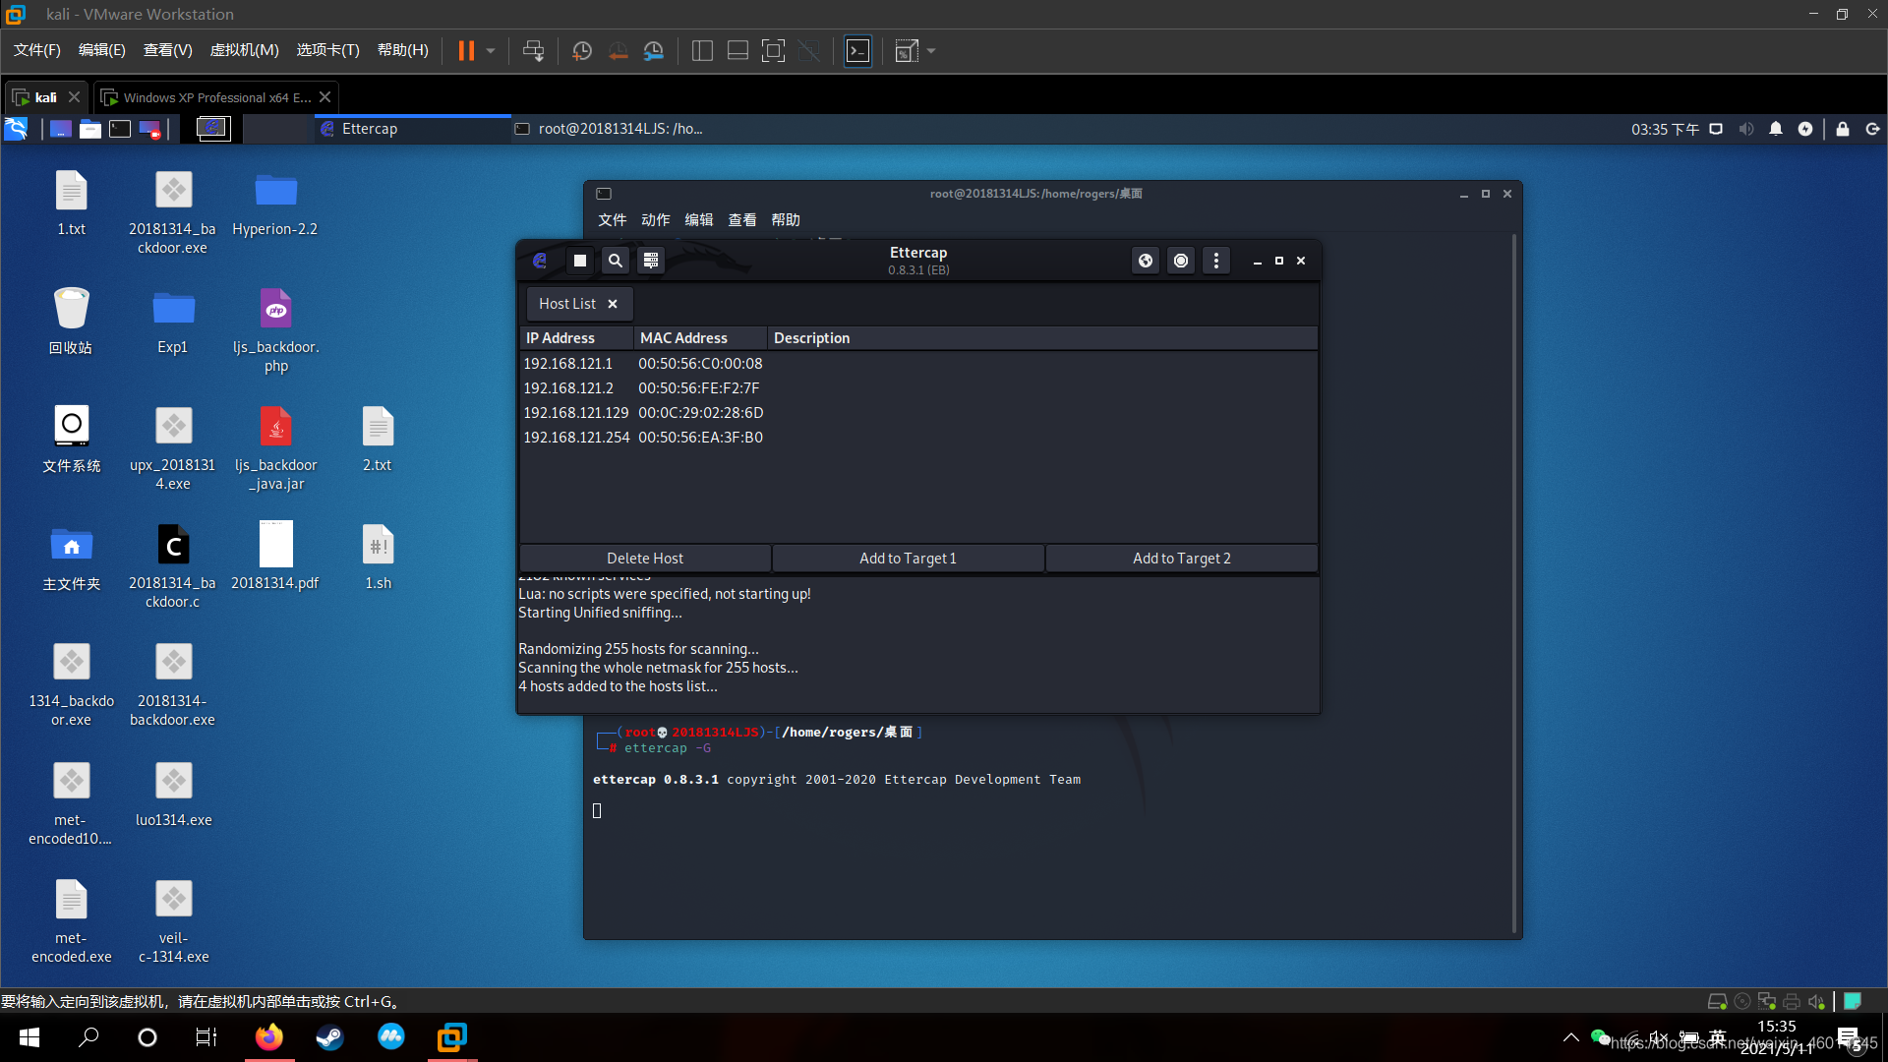The height and width of the screenshot is (1062, 1888).
Task: Close the Host List tab
Action: pyautogui.click(x=613, y=304)
